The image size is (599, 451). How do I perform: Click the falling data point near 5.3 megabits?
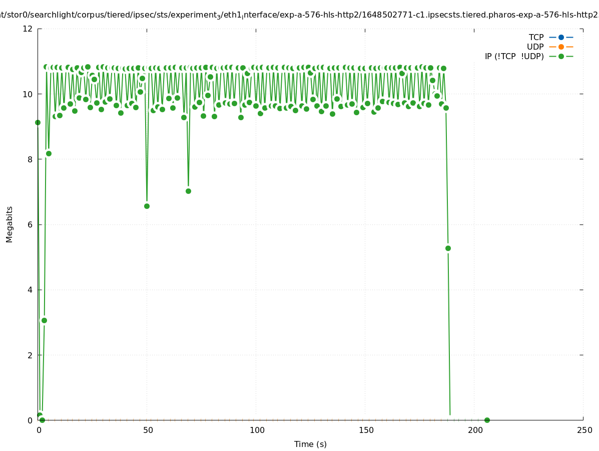coord(448,248)
